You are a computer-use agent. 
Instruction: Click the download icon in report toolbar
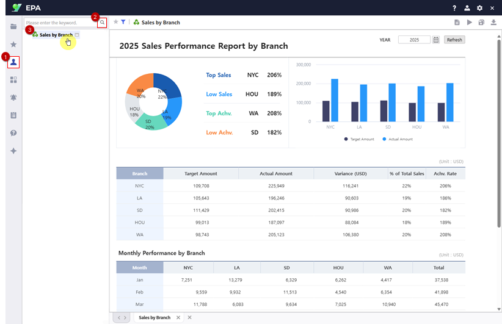point(493,23)
